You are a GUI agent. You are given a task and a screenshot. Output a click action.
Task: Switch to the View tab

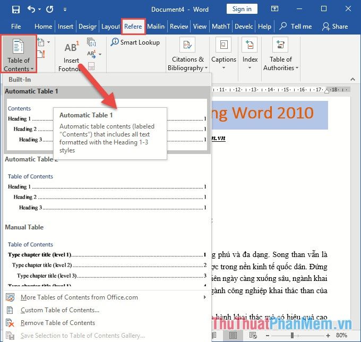tap(200, 27)
